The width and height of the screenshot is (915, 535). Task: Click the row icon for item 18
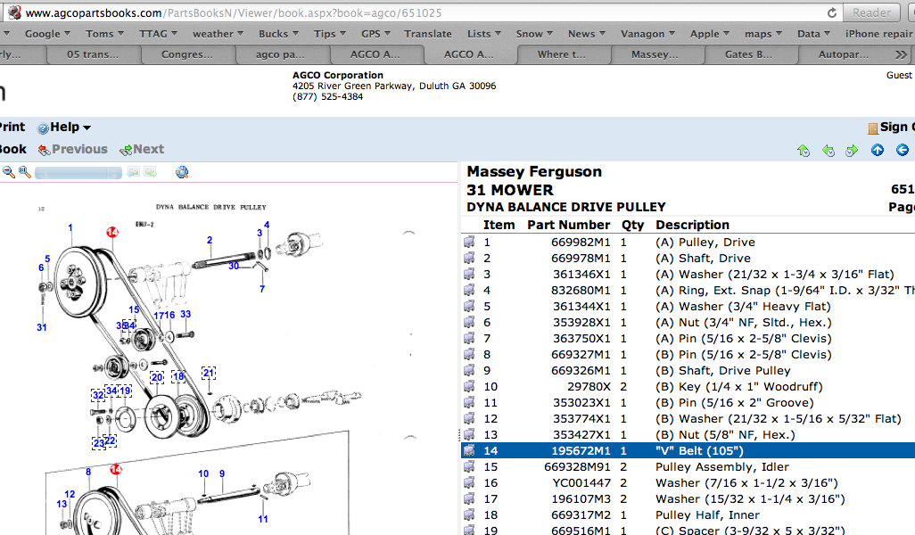click(469, 514)
